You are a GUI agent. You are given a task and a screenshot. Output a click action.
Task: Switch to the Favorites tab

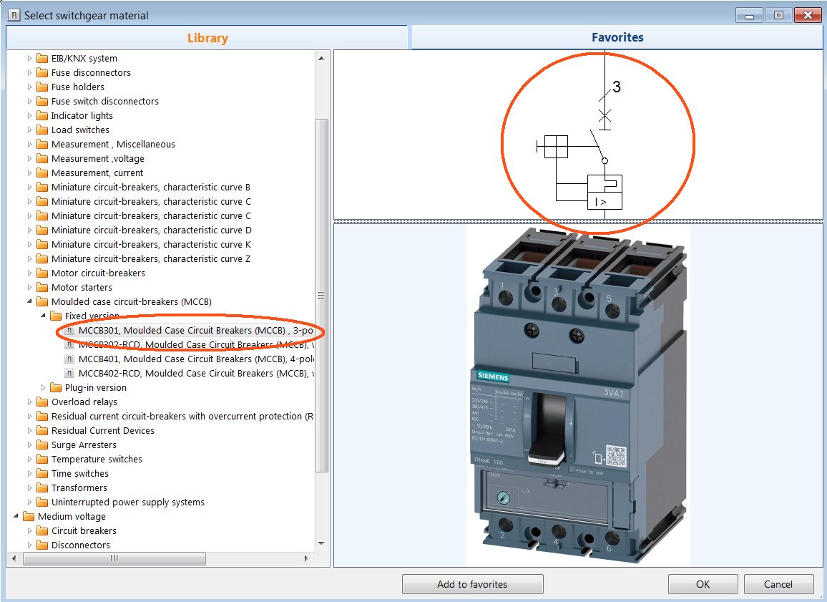[617, 37]
